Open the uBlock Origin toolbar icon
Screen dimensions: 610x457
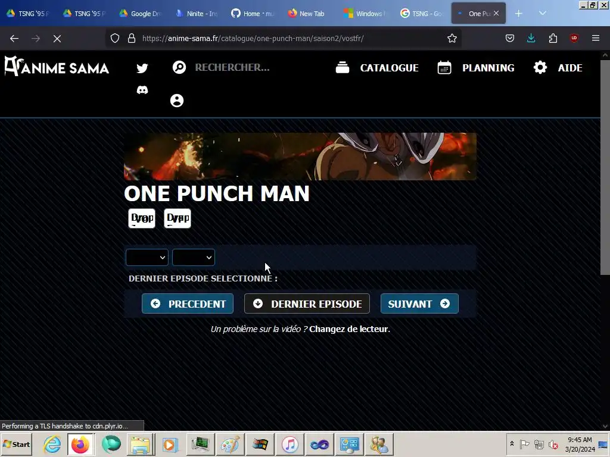574,38
